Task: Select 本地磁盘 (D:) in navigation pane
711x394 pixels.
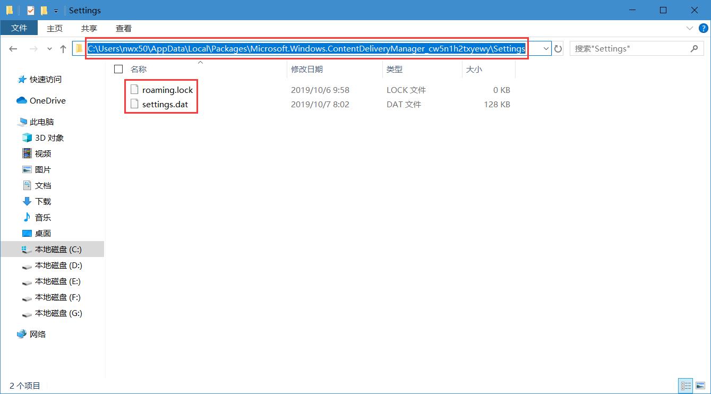Action: point(58,265)
